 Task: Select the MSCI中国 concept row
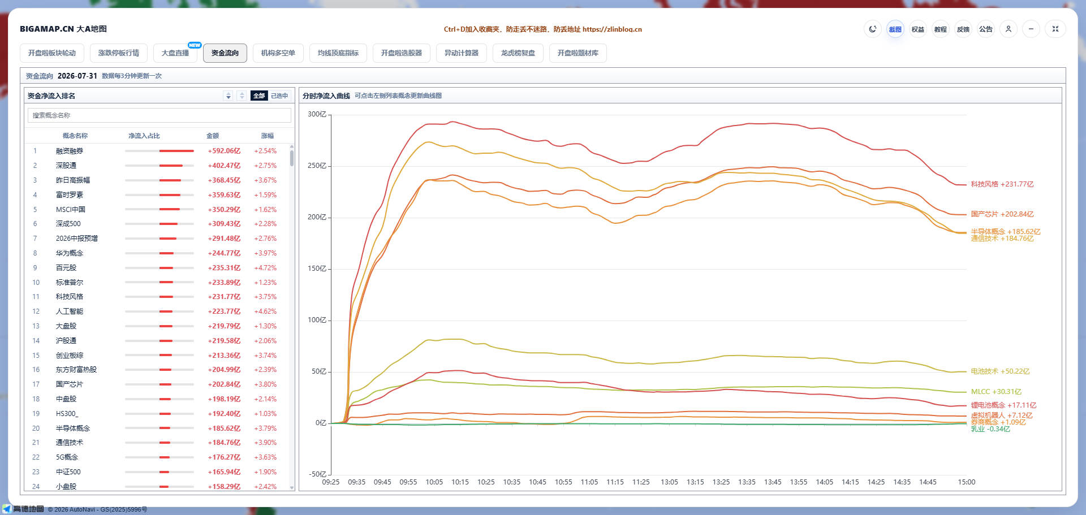[x=157, y=210]
